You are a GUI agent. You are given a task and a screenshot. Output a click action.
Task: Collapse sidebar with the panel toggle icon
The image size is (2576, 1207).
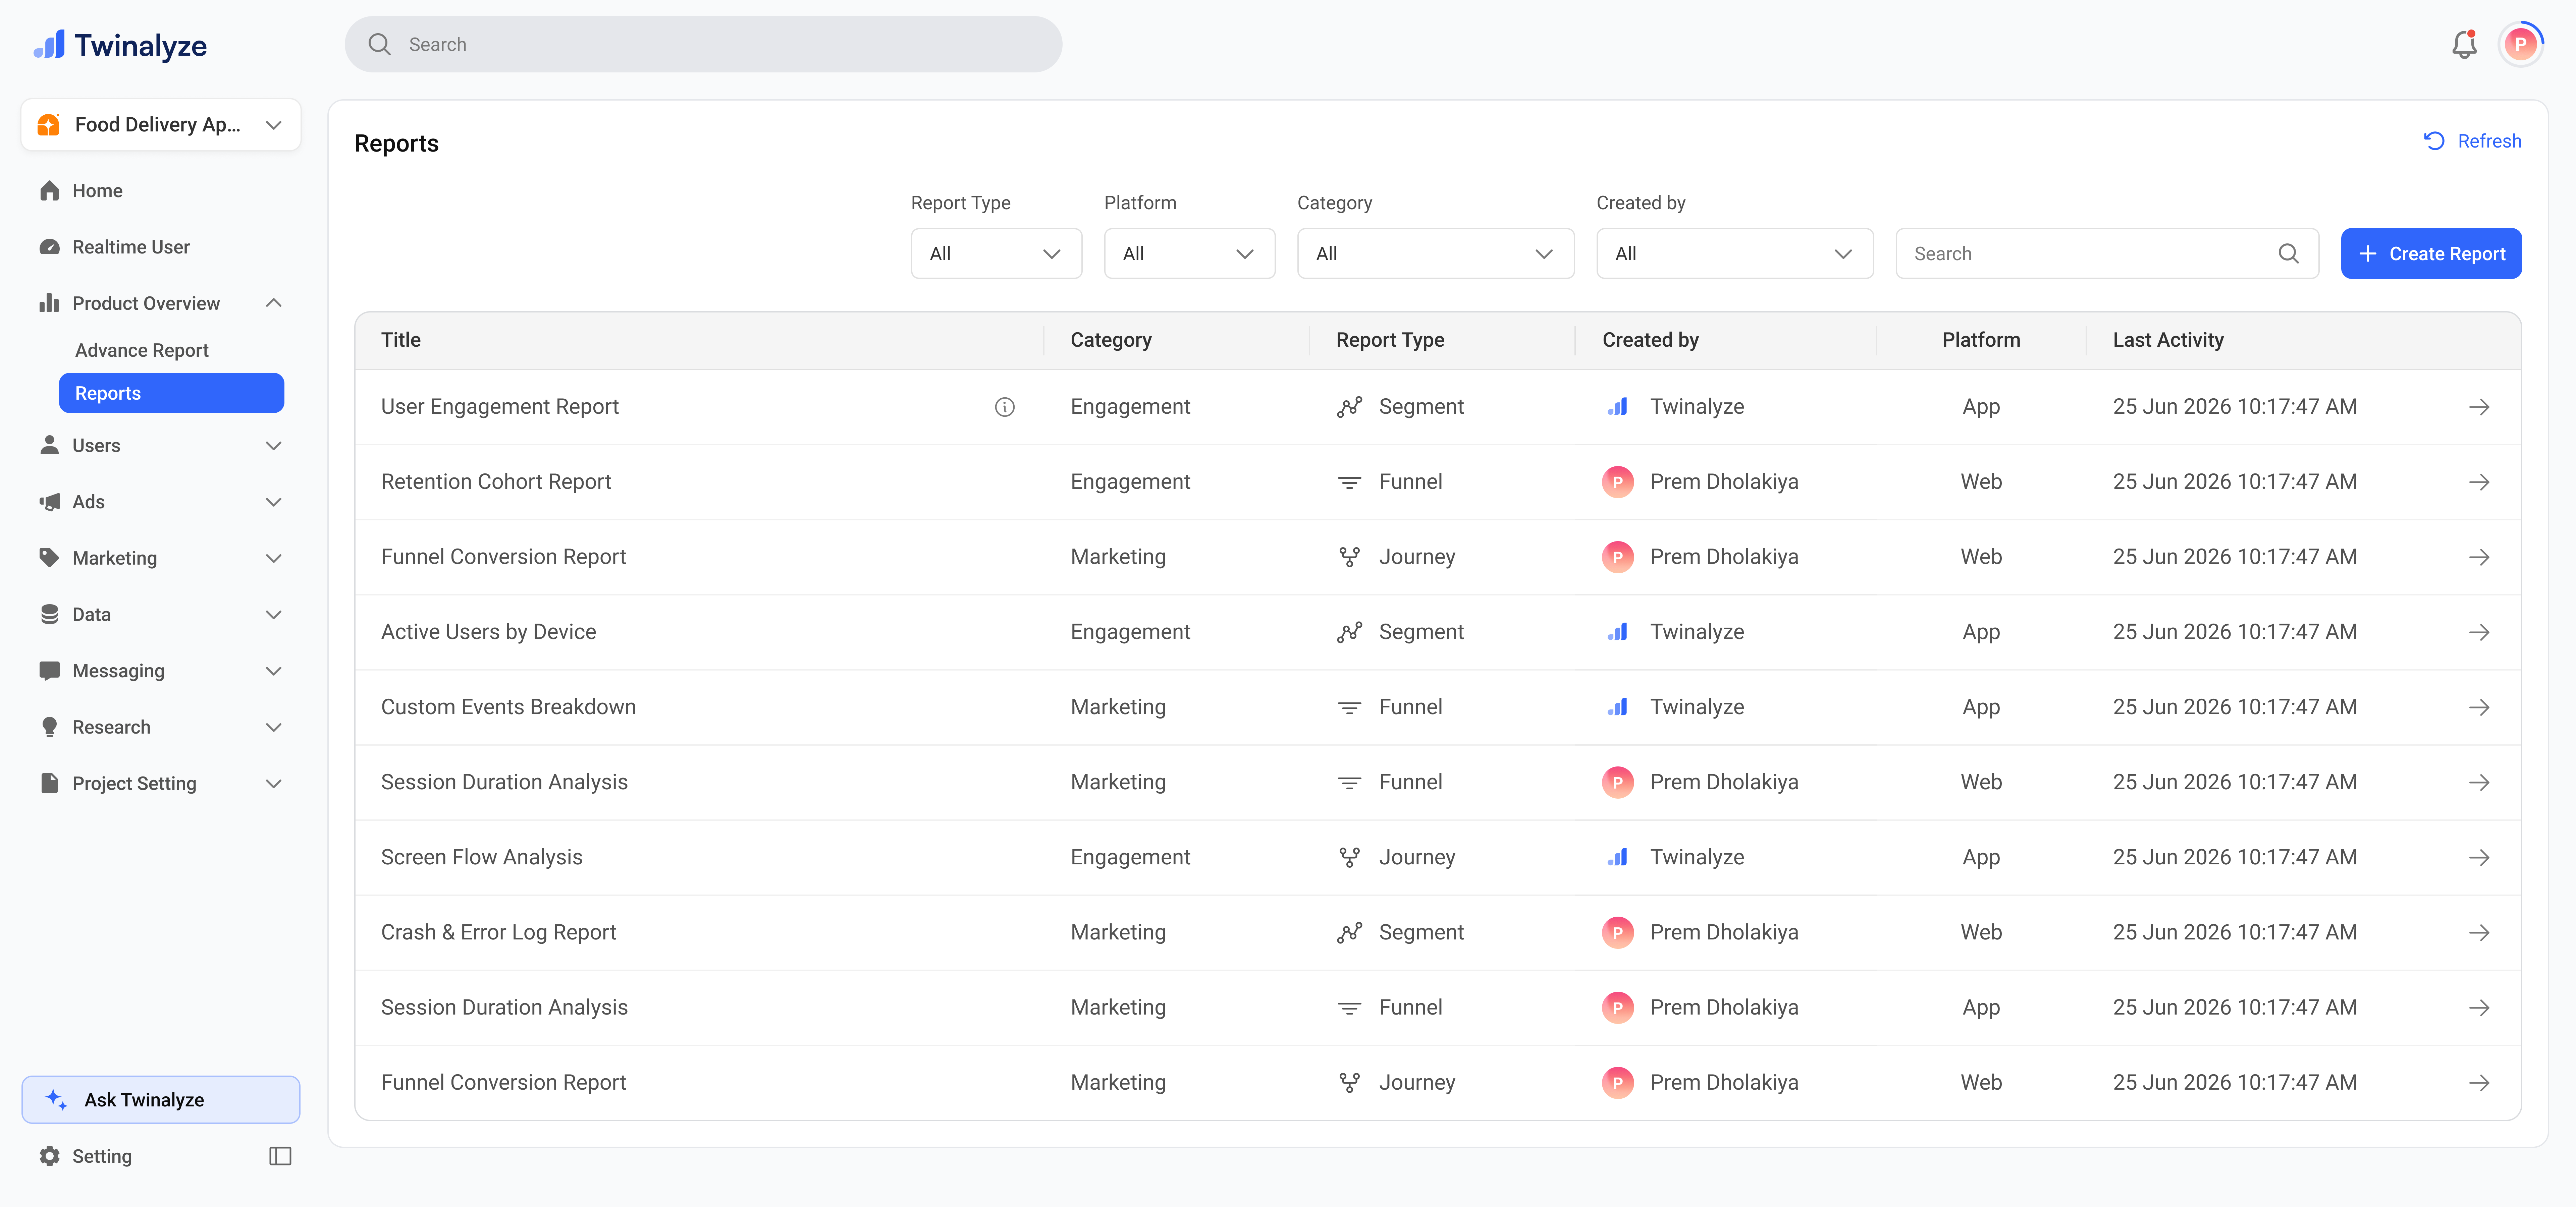point(280,1156)
